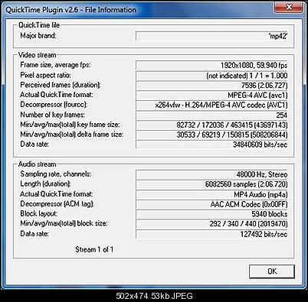Click the OK button
308x302 pixels.
(x=272, y=271)
